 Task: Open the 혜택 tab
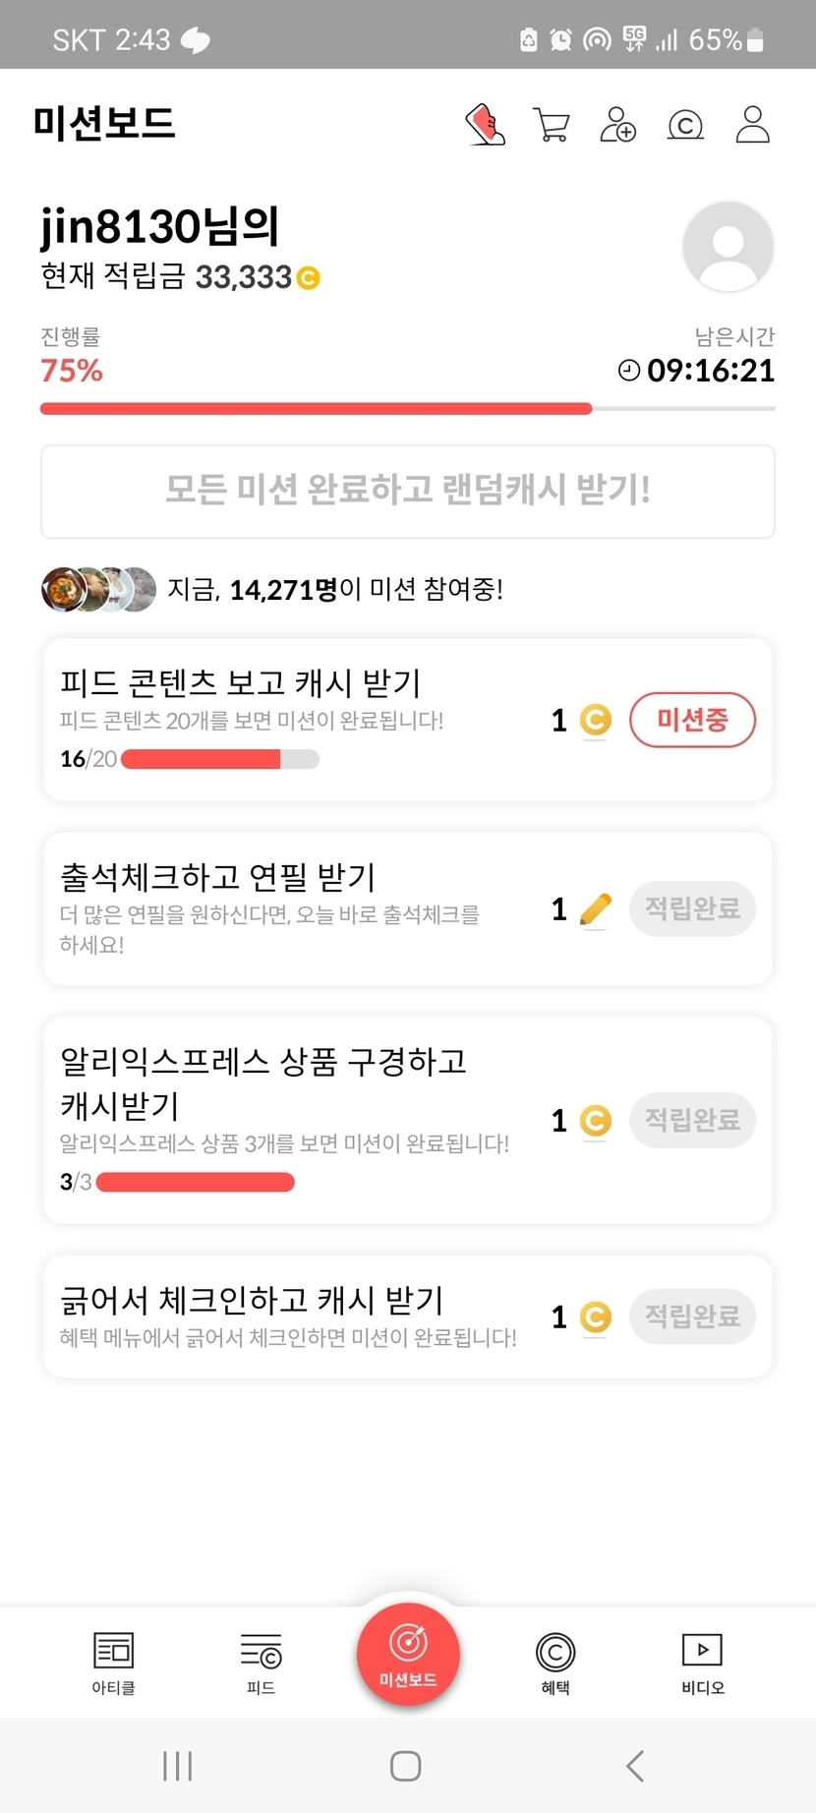tap(555, 1663)
